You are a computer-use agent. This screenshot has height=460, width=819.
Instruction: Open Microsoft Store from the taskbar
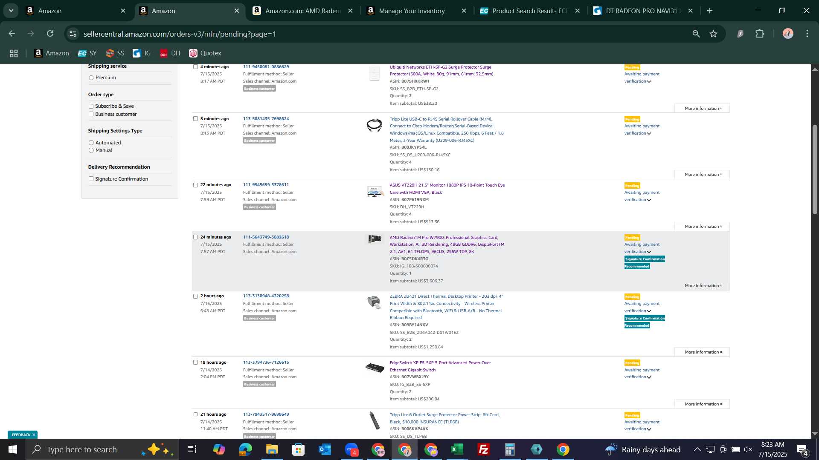(298, 449)
